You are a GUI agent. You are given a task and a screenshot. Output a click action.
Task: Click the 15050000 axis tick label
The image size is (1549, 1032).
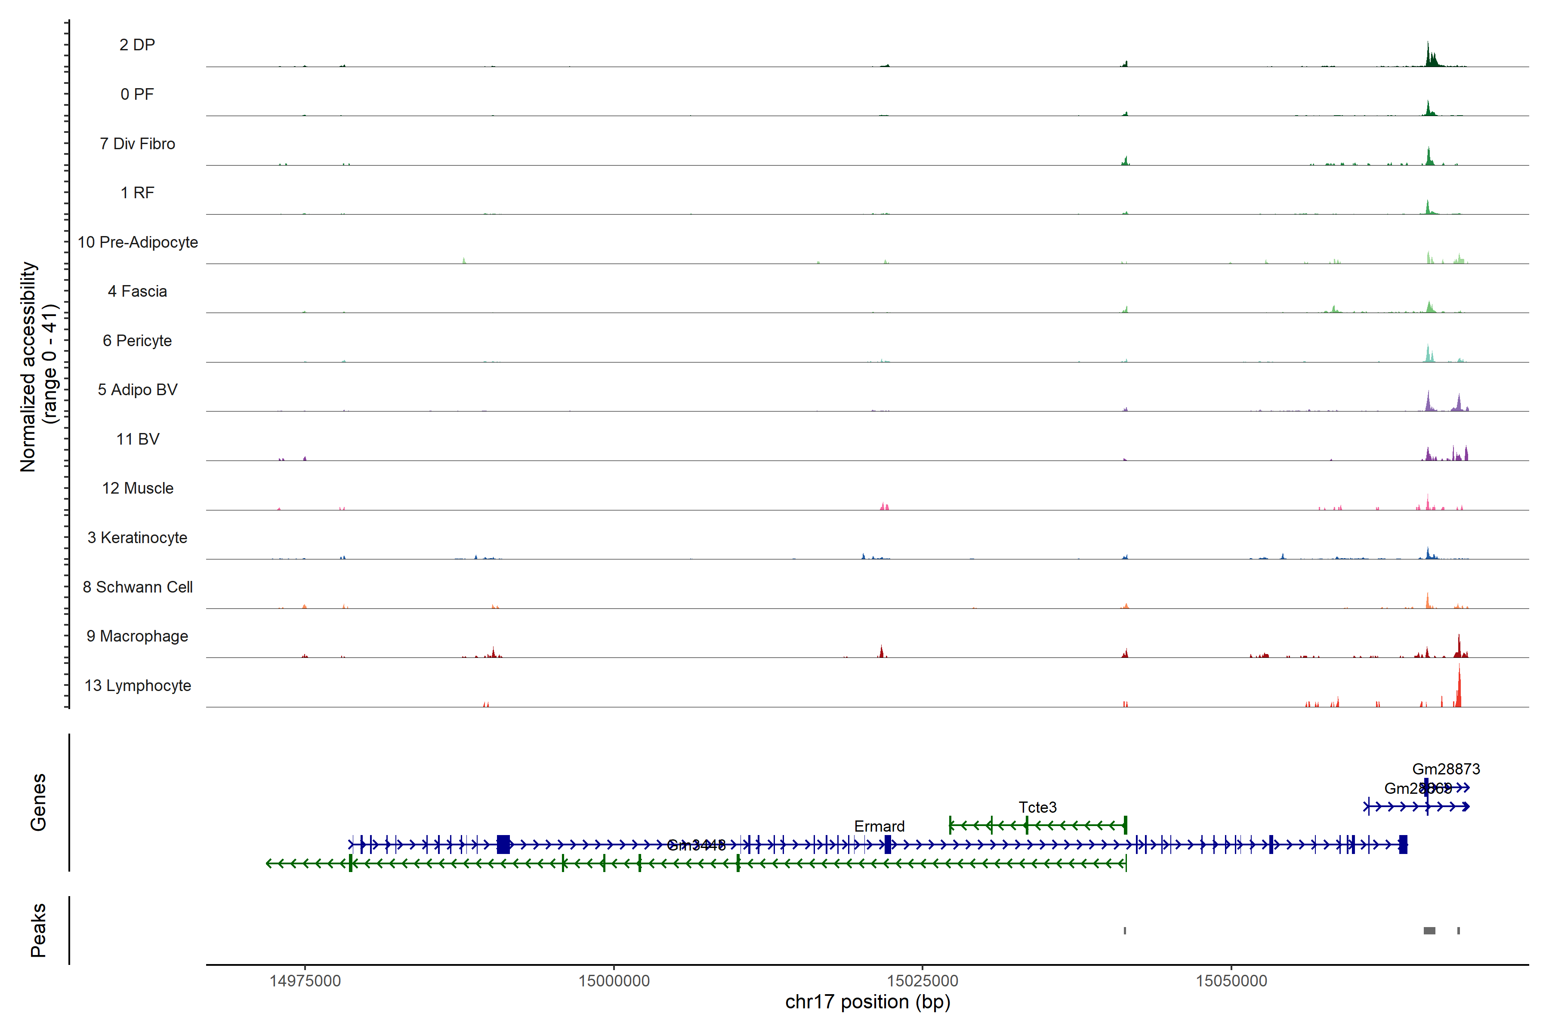click(1231, 981)
